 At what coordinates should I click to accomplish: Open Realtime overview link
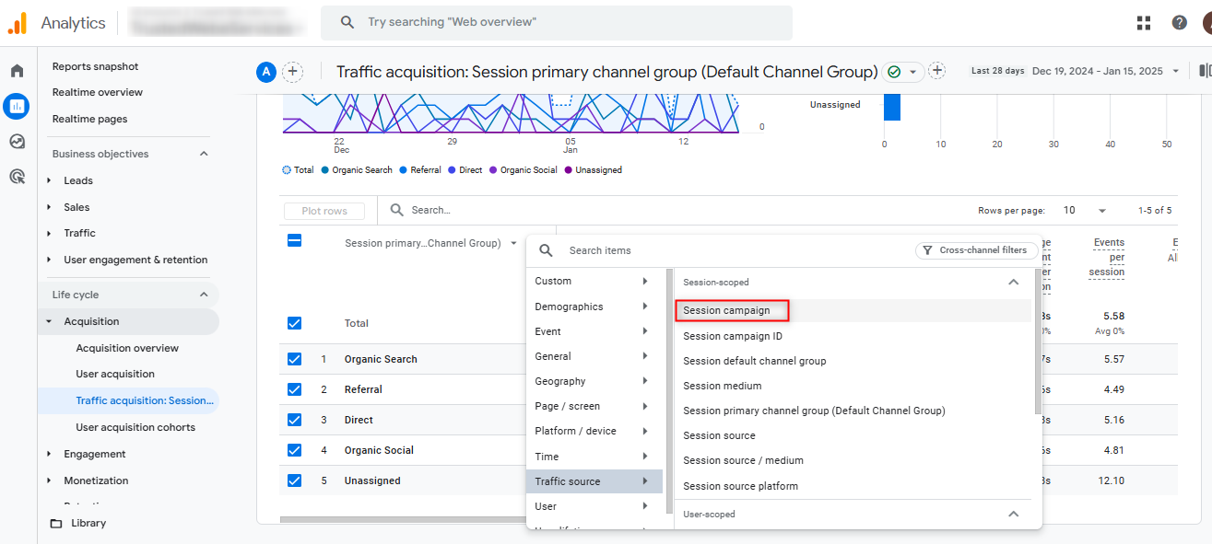(x=98, y=92)
